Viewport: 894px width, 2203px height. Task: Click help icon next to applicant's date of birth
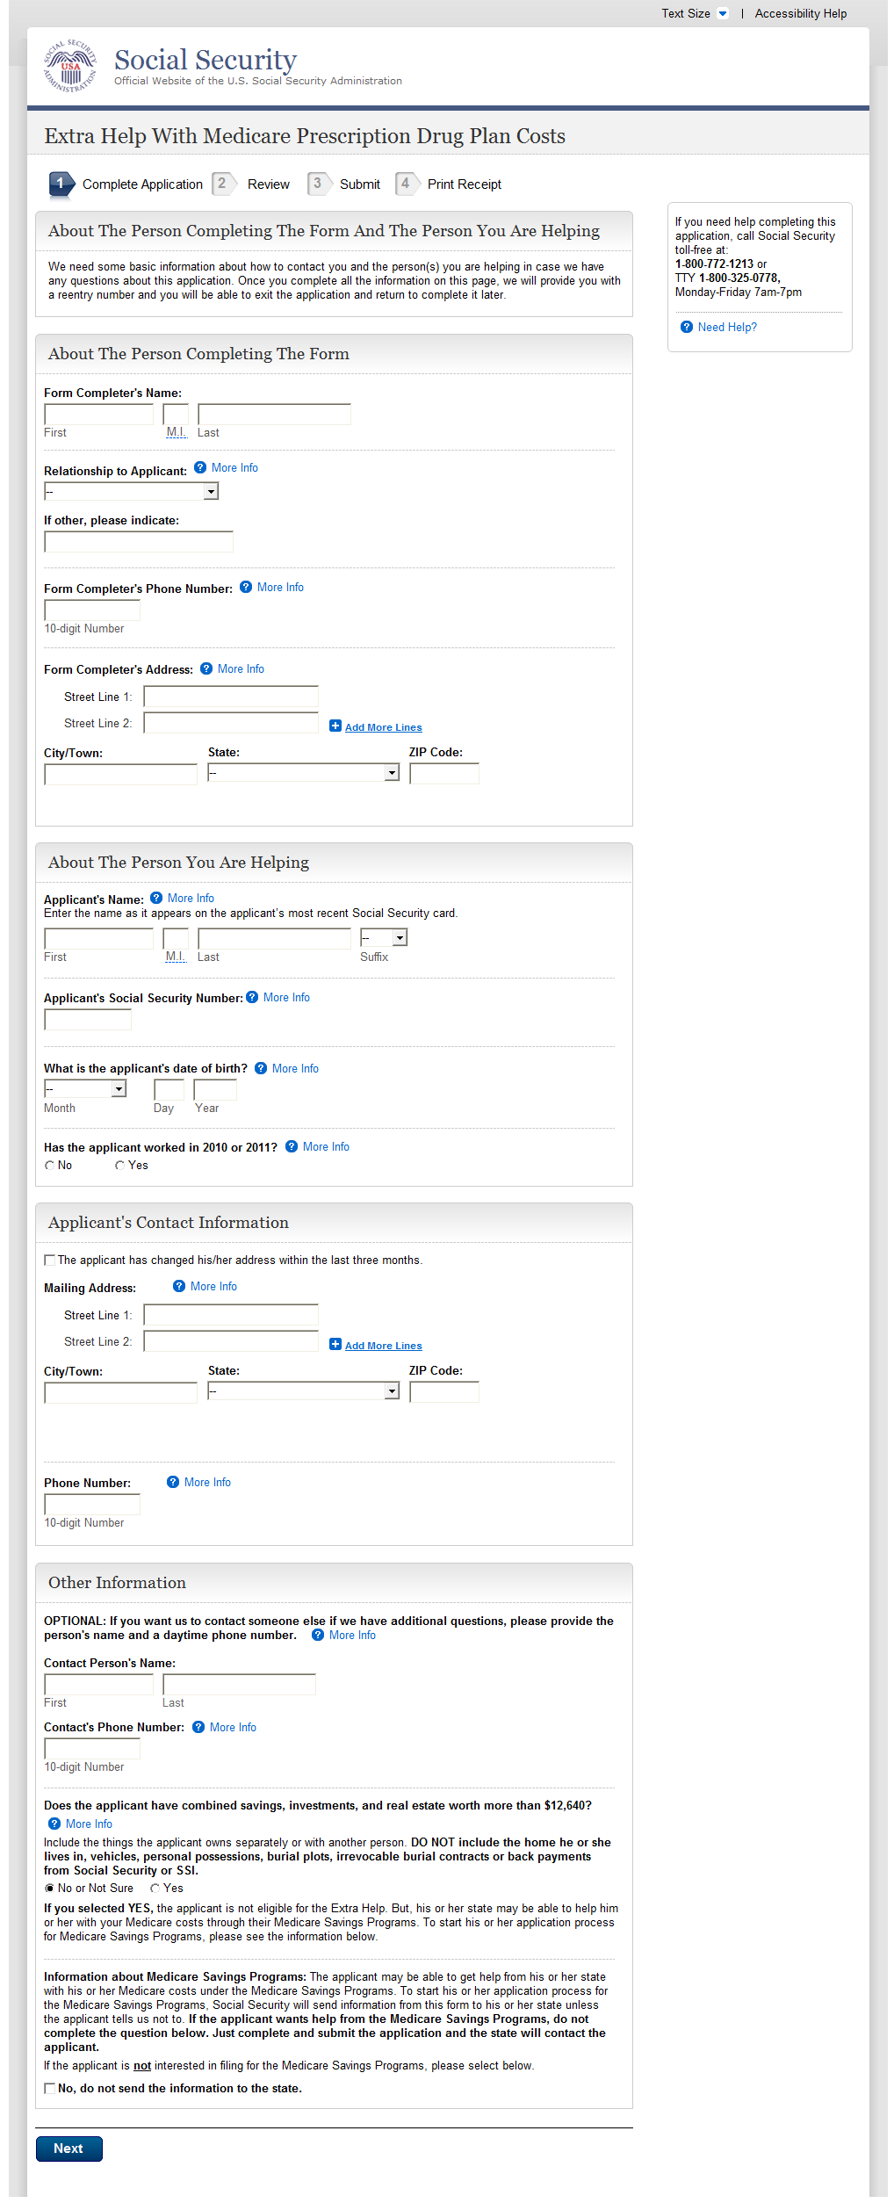point(261,1069)
